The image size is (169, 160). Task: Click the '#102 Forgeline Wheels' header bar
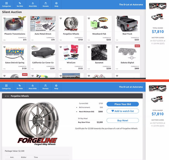coord(72,96)
